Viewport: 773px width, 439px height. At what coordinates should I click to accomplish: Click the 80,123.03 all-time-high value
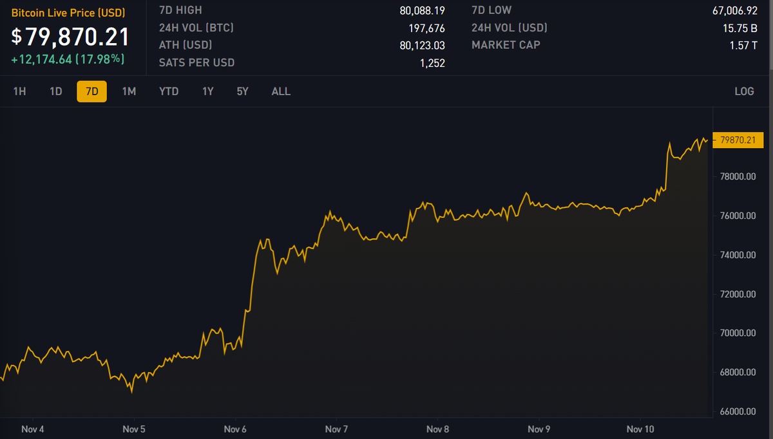[x=422, y=45]
